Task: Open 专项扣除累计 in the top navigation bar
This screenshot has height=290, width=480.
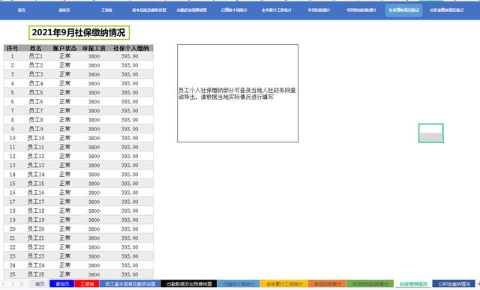Action: 319,10
